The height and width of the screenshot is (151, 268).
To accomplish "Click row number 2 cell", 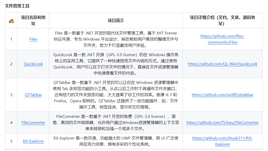I will pos(11,64).
